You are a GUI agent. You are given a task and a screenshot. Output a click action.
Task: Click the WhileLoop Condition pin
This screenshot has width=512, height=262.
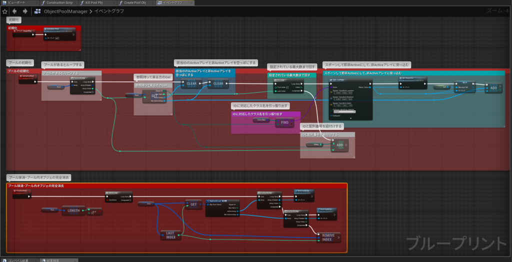tap(107, 200)
